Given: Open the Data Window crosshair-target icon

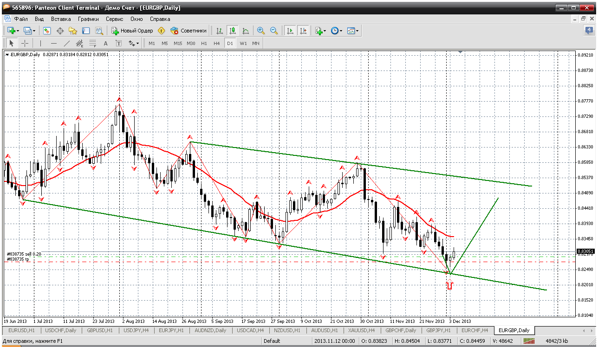Looking at the screenshot, I should pyautogui.click(x=60, y=31).
